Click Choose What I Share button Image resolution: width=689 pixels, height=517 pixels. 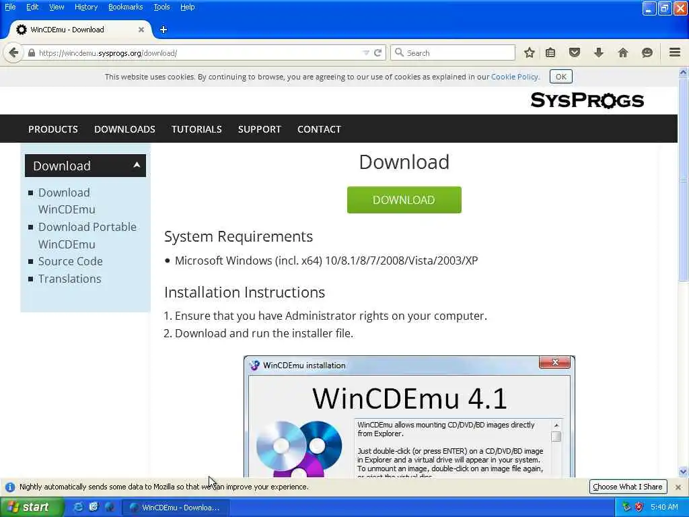tap(628, 487)
